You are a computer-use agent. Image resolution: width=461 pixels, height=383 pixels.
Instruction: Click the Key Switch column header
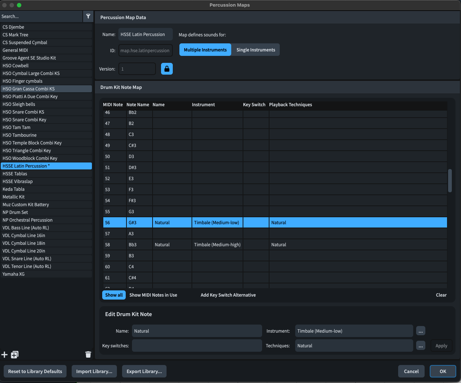[x=254, y=104]
